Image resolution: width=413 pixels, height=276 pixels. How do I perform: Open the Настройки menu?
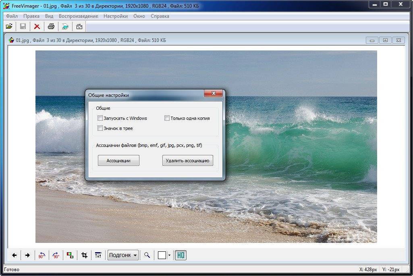(115, 16)
